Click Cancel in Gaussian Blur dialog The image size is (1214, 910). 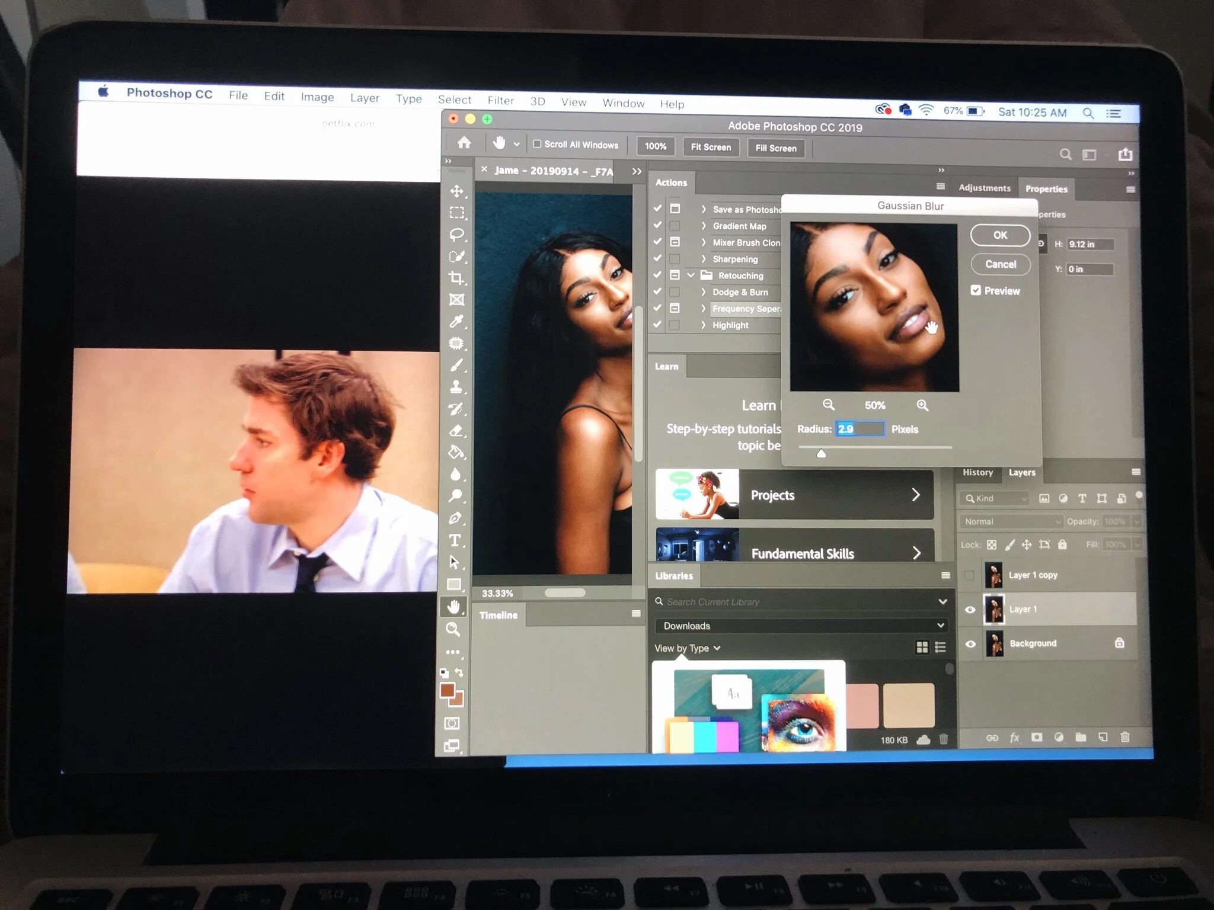(1001, 264)
